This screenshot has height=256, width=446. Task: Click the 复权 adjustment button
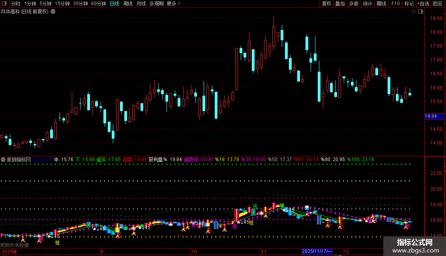pos(326,4)
